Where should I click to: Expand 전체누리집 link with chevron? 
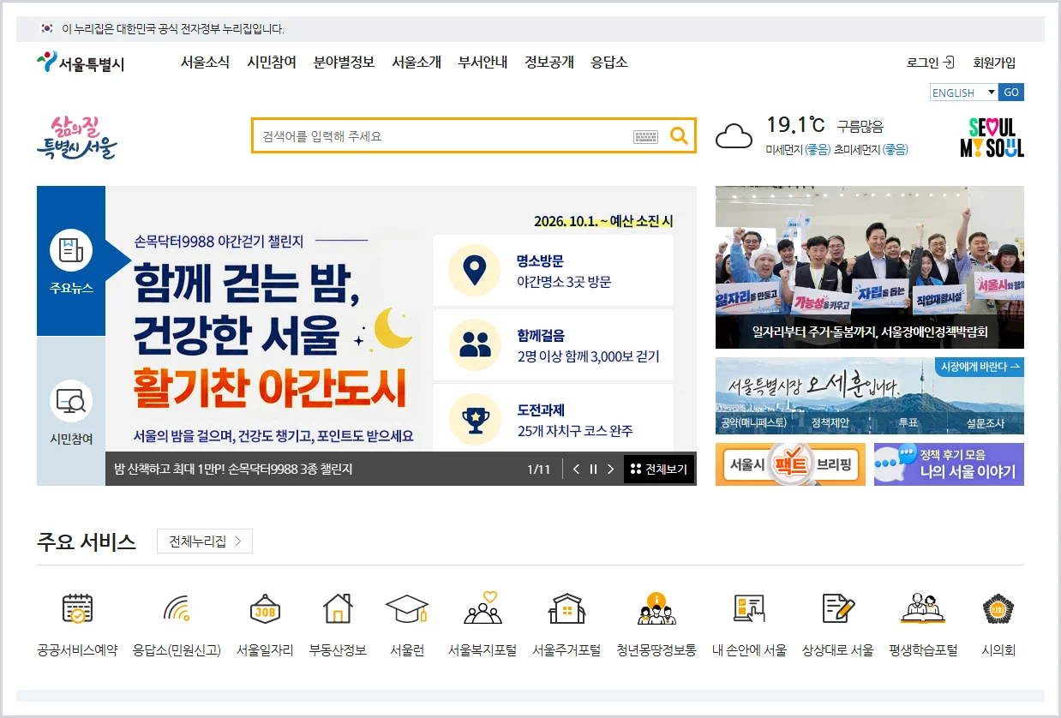click(205, 541)
